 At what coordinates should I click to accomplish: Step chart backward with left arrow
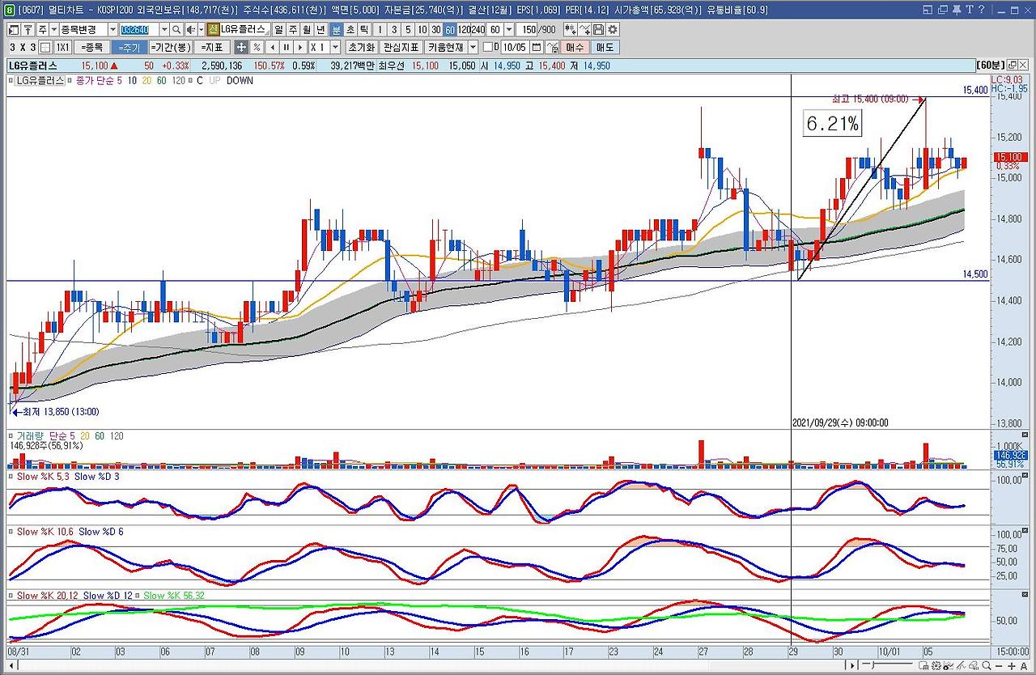click(x=272, y=47)
